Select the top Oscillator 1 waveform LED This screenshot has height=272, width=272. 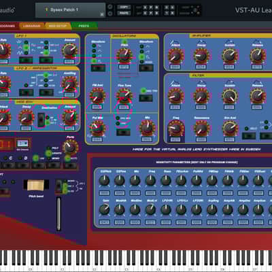[x=94, y=46]
